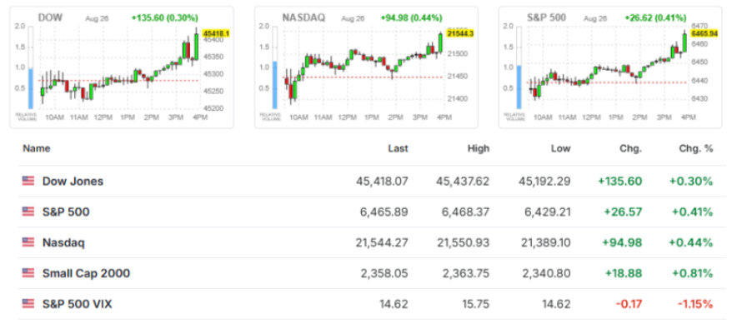Click Dow Jones low value 45,192.29
The height and width of the screenshot is (329, 747).
[544, 182]
